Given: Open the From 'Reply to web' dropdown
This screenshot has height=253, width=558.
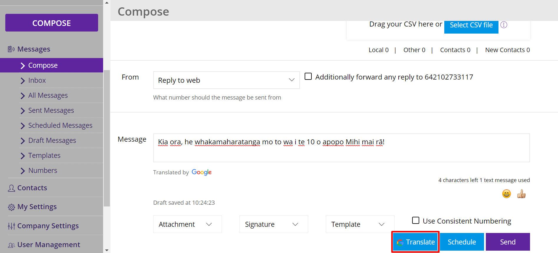Looking at the screenshot, I should click(226, 80).
